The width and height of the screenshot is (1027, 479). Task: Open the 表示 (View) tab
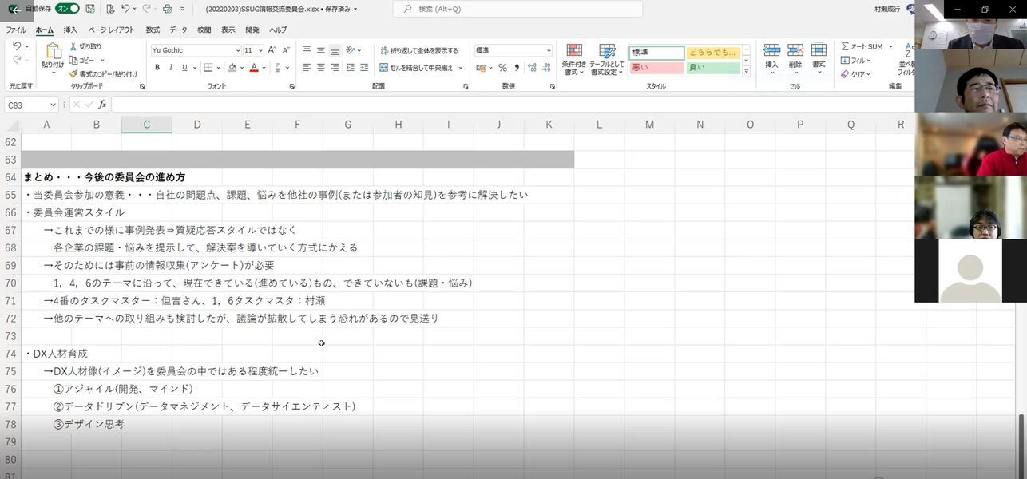228,30
